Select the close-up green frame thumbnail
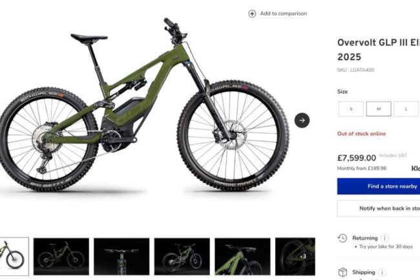The height and width of the screenshot is (280, 420). pyautogui.click(x=242, y=257)
